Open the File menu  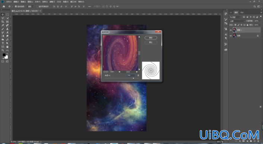click(x=9, y=1)
